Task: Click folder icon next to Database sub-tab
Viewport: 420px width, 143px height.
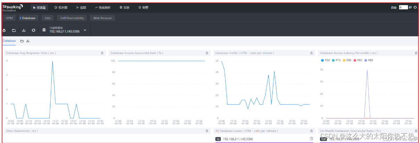Action: coord(22,41)
